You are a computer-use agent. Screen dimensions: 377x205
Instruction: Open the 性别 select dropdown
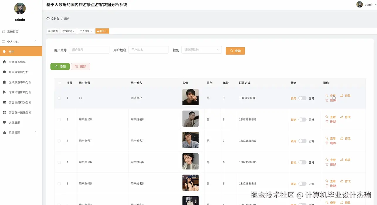pyautogui.click(x=201, y=50)
